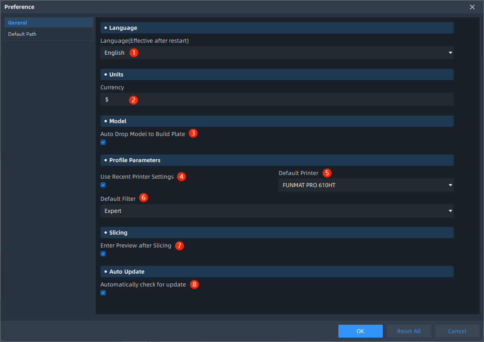
Task: Click the Profile Parameters section header
Action: (277, 160)
